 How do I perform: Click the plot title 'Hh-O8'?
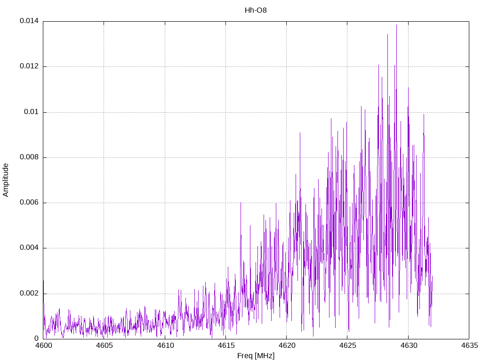(256, 10)
